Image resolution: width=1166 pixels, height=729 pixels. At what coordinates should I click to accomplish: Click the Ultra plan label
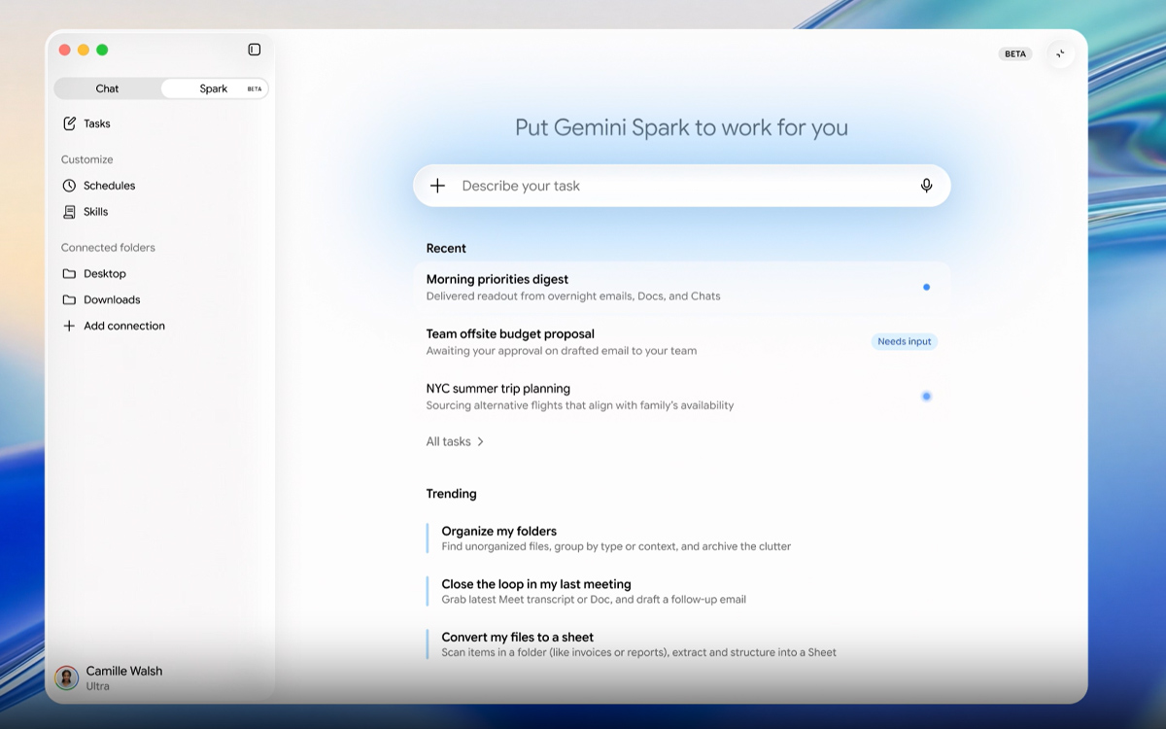[97, 686]
